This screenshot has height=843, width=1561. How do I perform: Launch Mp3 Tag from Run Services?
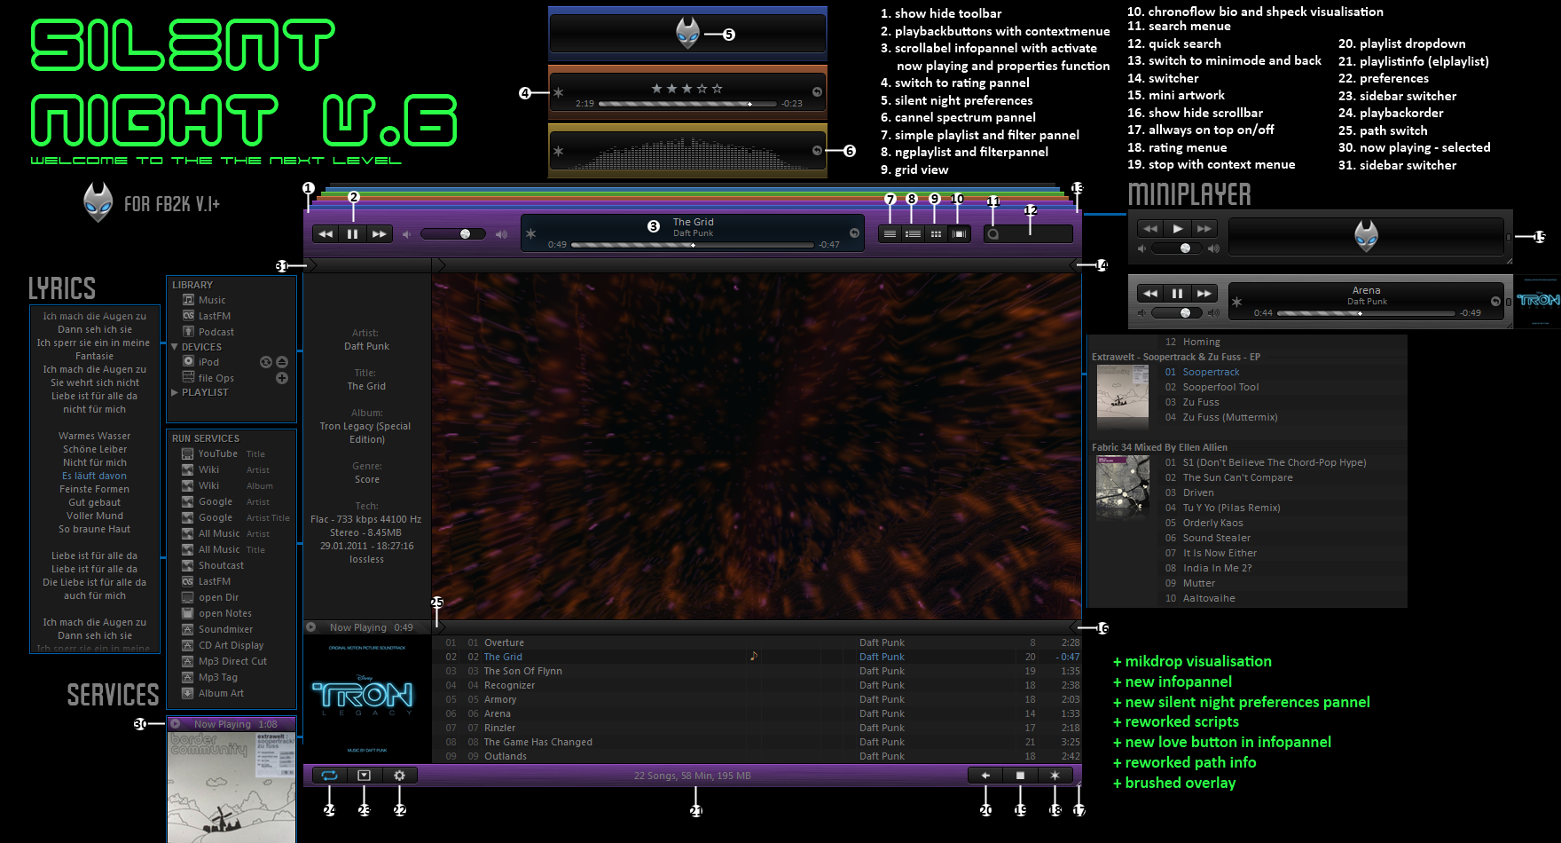point(218,677)
